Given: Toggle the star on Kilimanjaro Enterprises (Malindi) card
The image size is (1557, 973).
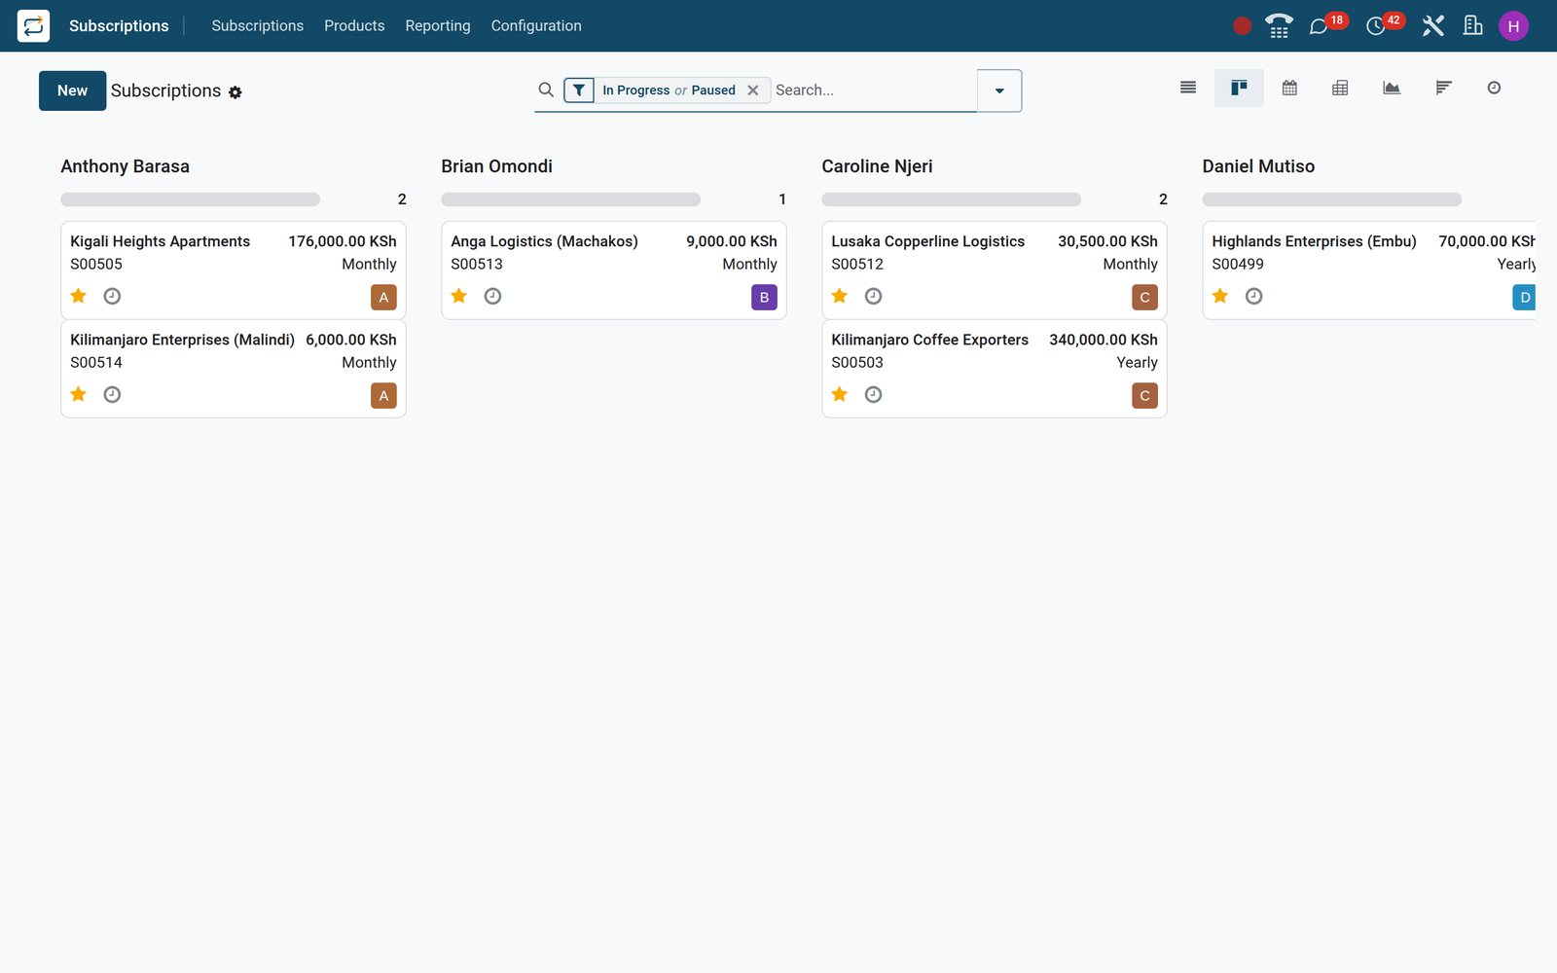Looking at the screenshot, I should click(79, 394).
